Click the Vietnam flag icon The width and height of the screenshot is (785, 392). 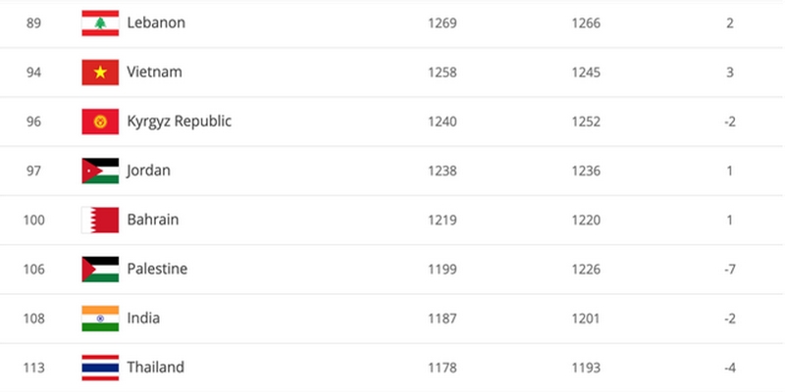[100, 72]
